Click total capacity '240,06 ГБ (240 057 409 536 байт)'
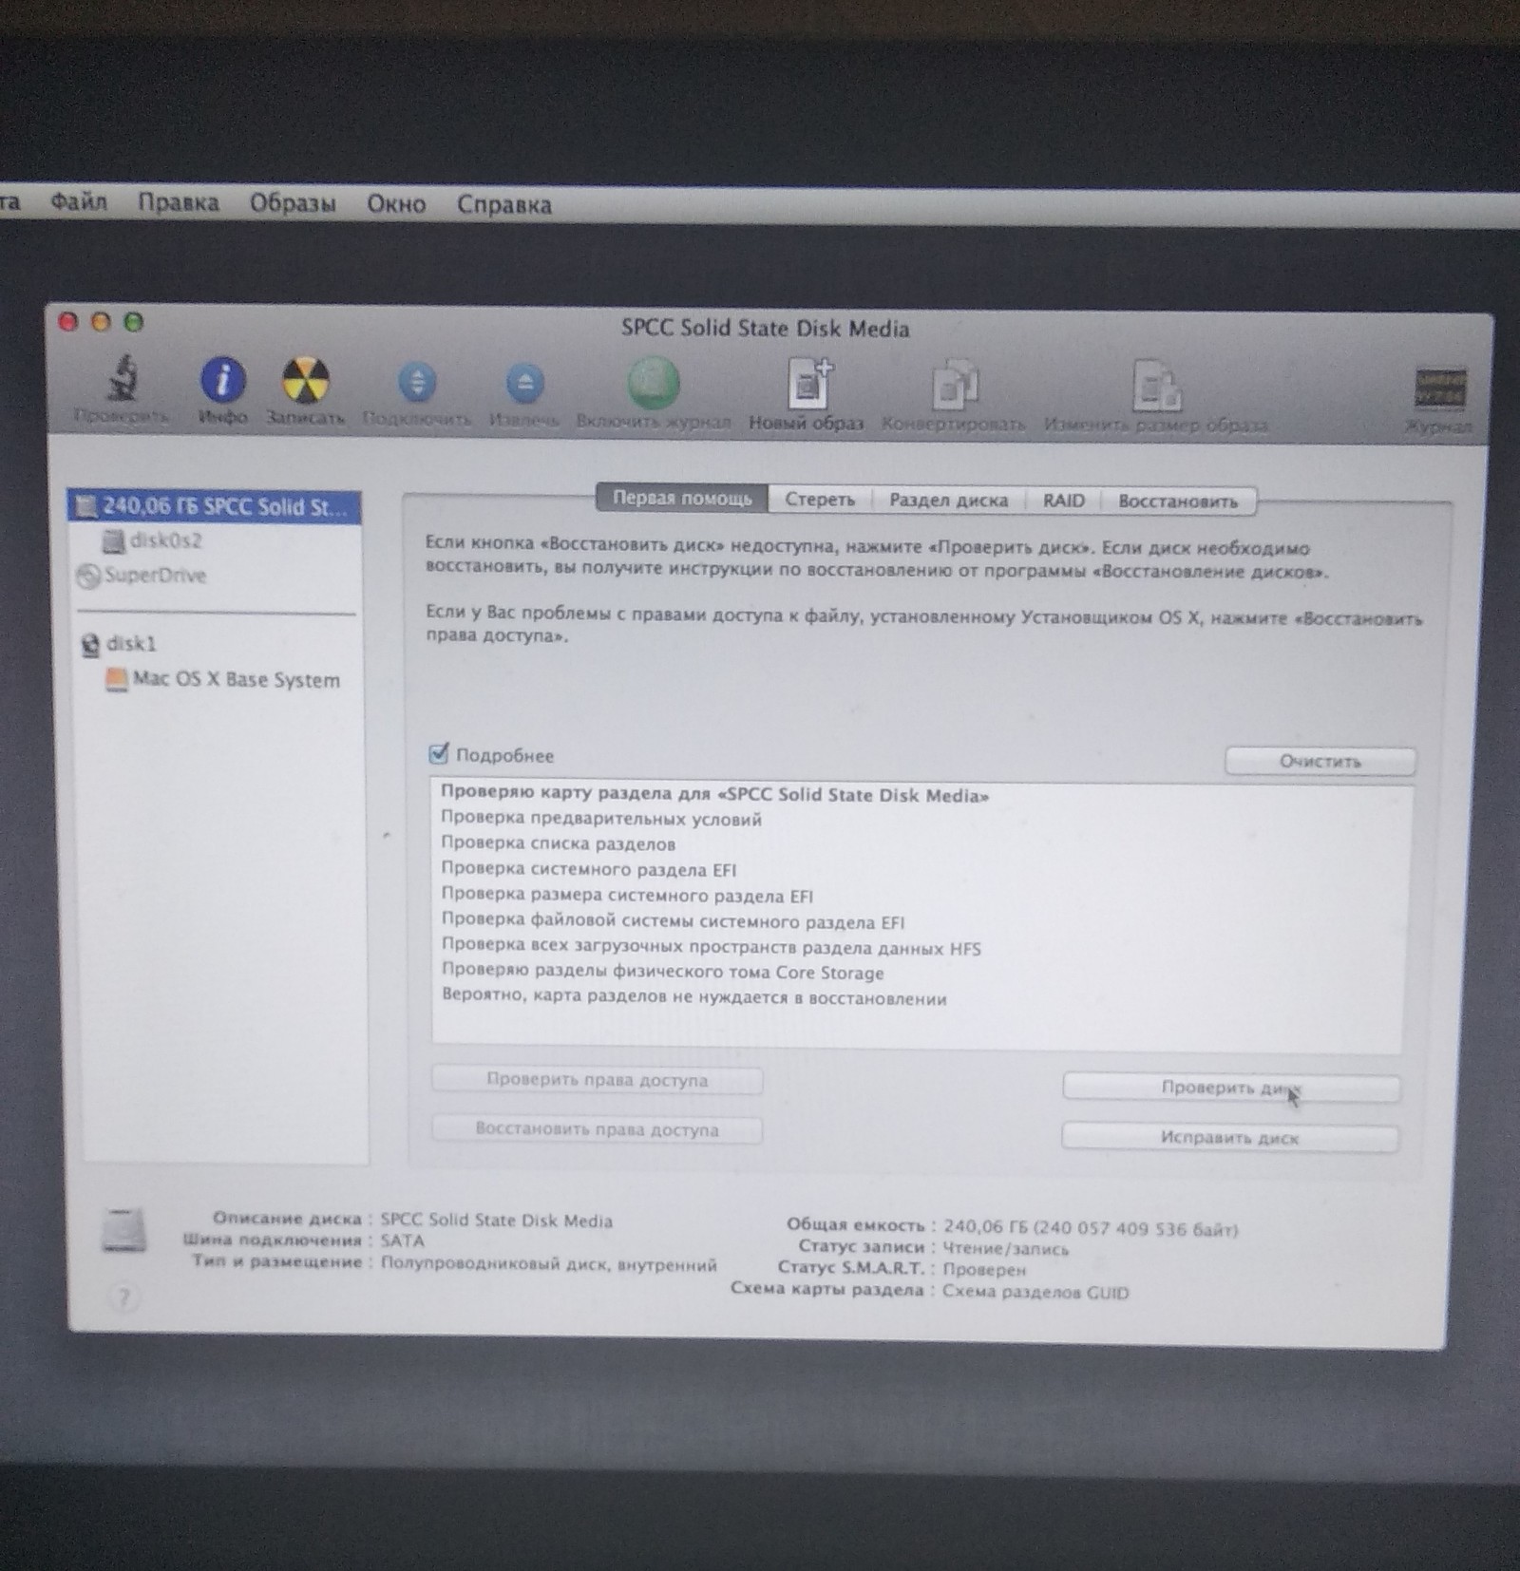 pos(1091,1228)
